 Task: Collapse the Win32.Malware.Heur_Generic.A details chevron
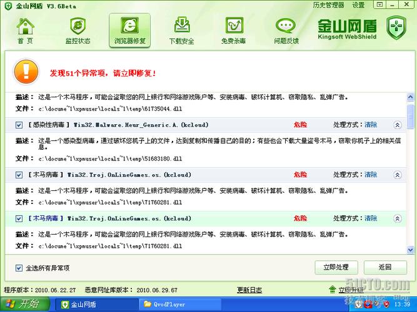click(398, 125)
